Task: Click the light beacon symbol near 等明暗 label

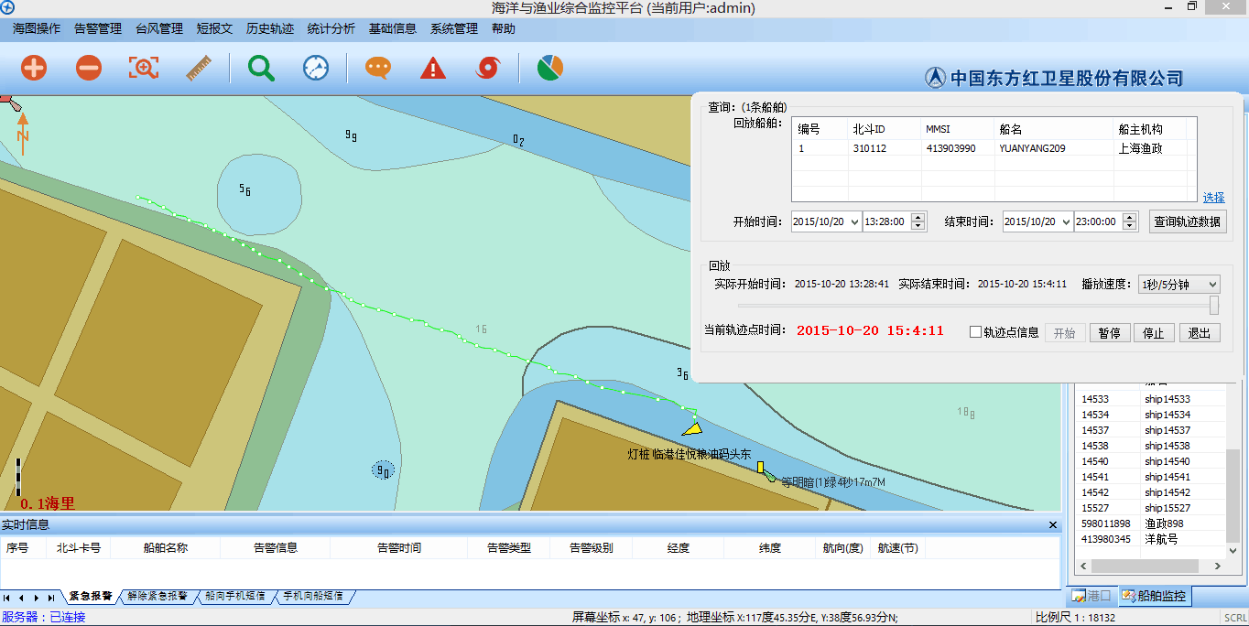Action: pos(764,470)
